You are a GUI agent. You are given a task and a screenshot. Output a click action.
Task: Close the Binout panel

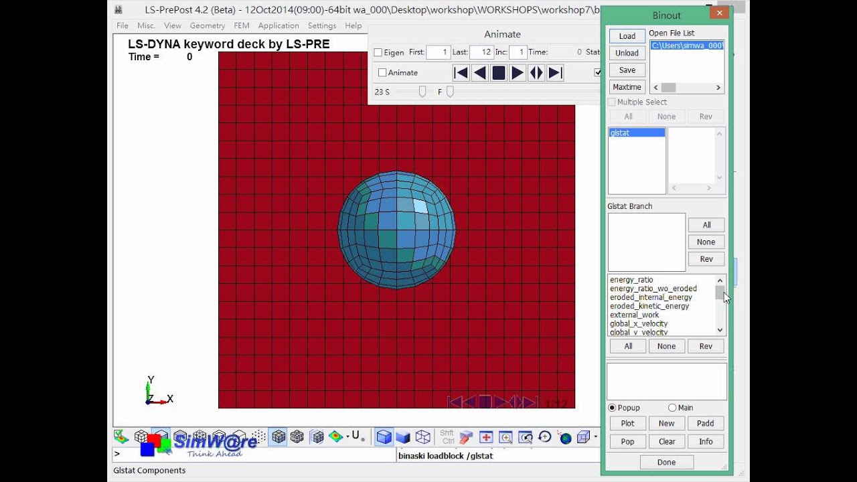coord(720,13)
